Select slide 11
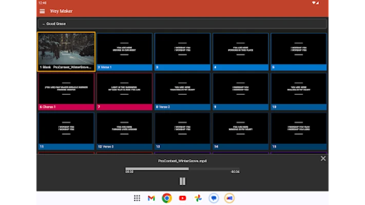 [66, 131]
